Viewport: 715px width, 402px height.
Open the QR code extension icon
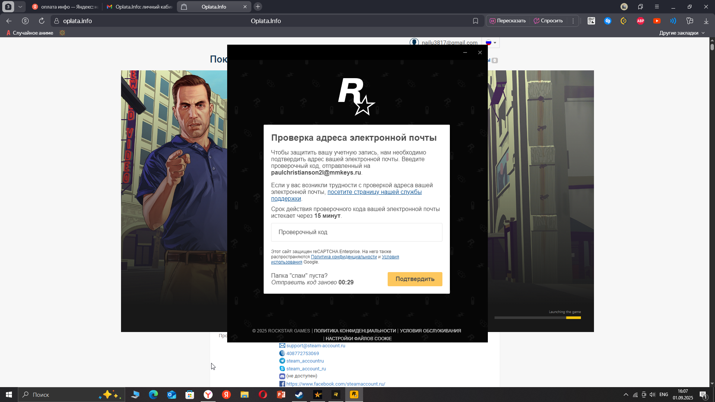591,21
